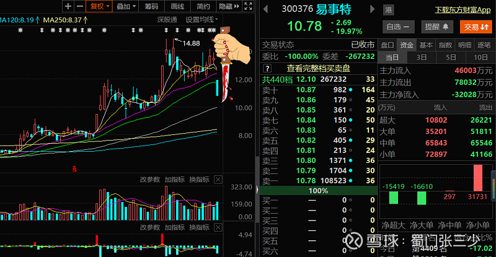
Task: Click 超大 inflow value 10802
Action: (x=436, y=120)
